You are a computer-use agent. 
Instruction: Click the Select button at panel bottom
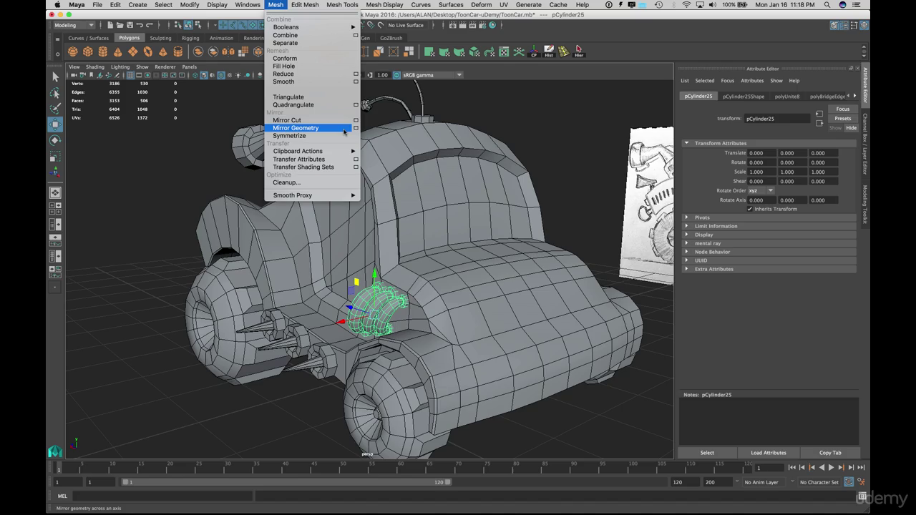[707, 453]
